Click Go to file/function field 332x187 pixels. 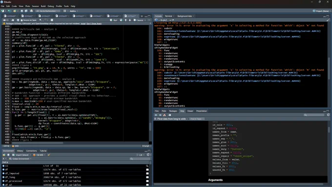[48, 11]
